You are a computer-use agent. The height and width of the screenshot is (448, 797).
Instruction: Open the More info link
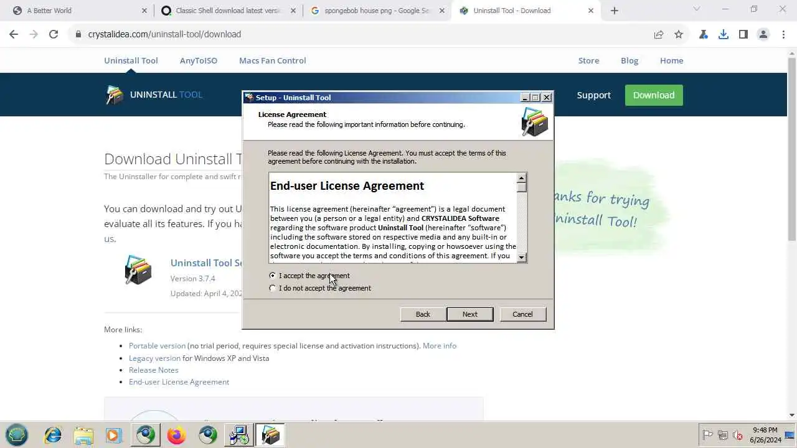coord(440,346)
